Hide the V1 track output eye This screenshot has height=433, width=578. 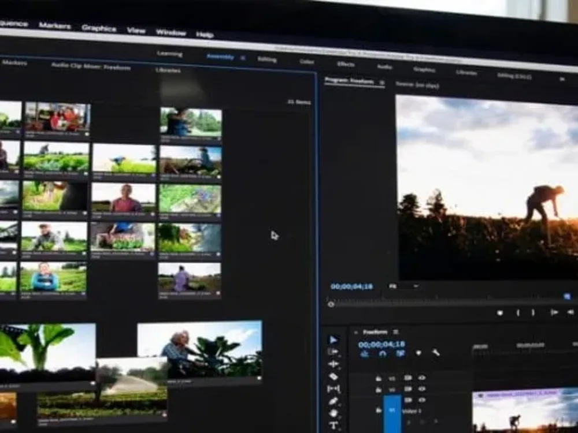[422, 400]
